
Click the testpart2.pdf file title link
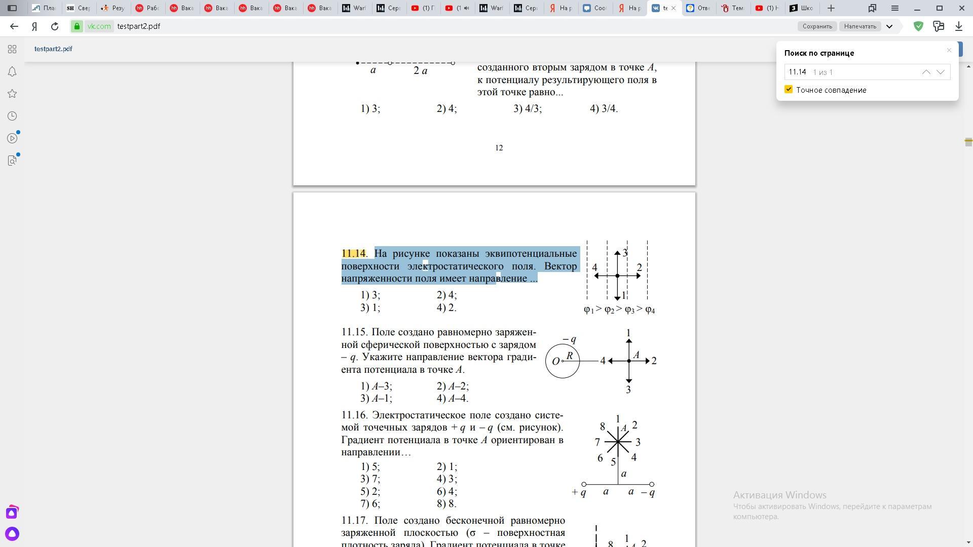click(x=53, y=49)
